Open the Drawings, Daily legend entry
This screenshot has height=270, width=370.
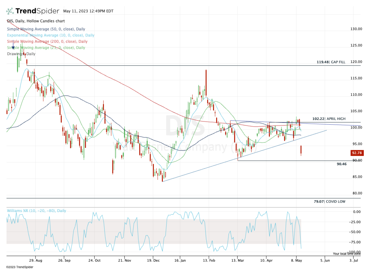coord(21,54)
